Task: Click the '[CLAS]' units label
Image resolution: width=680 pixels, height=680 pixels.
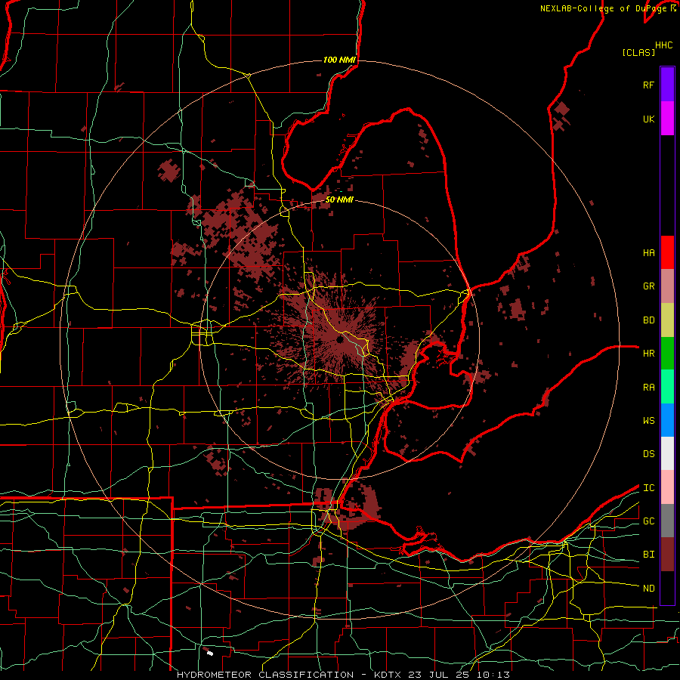Action: pos(638,52)
